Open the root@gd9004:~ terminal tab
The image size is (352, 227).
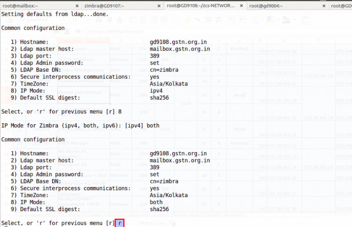[x=287, y=6]
